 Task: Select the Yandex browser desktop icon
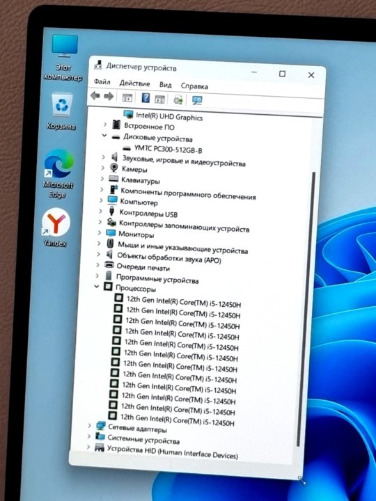point(56,228)
